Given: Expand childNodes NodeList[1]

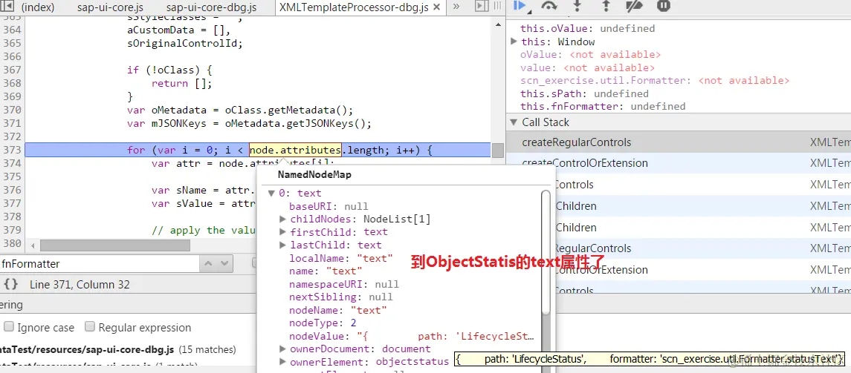Looking at the screenshot, I should (282, 219).
